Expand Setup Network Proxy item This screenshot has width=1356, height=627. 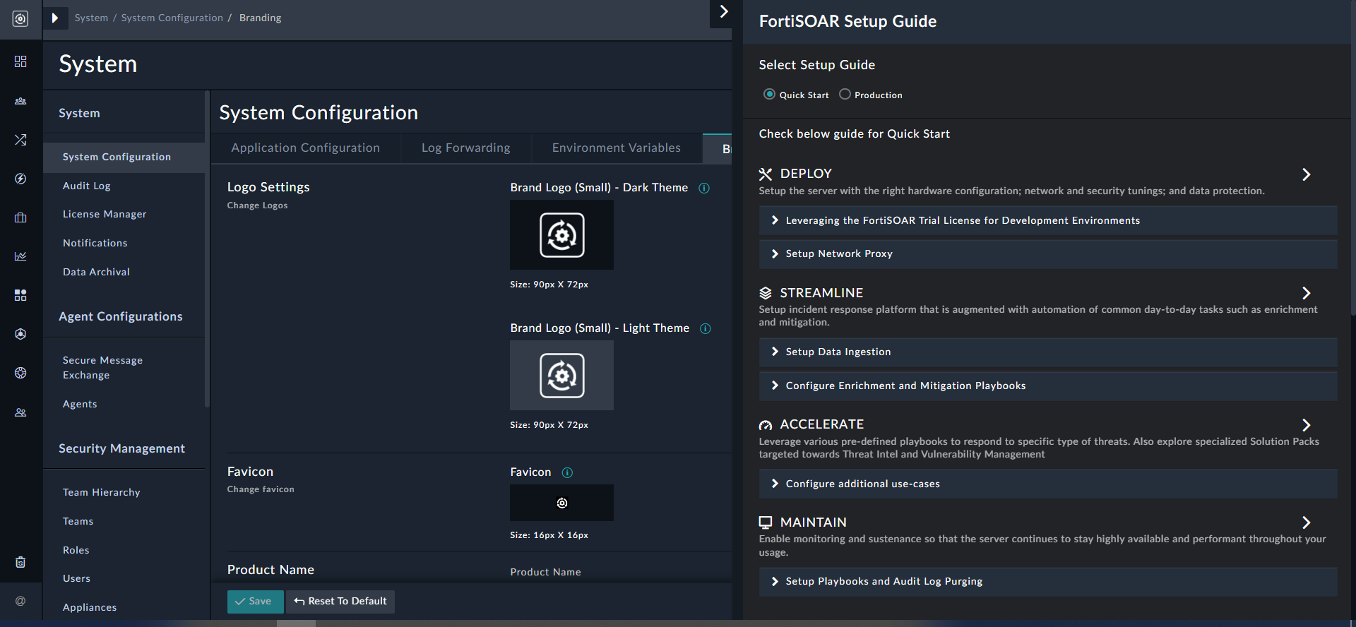click(1048, 253)
